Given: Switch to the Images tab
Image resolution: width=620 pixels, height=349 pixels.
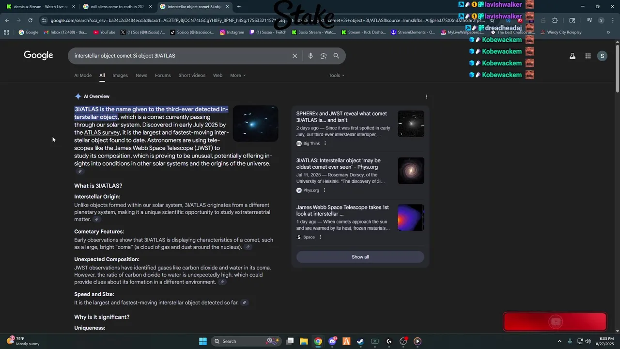Looking at the screenshot, I should 120,75.
